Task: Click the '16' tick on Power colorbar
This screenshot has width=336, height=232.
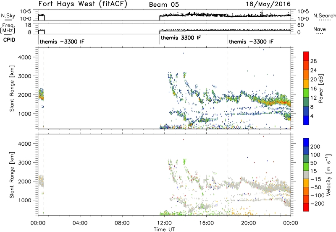Action: point(313,89)
